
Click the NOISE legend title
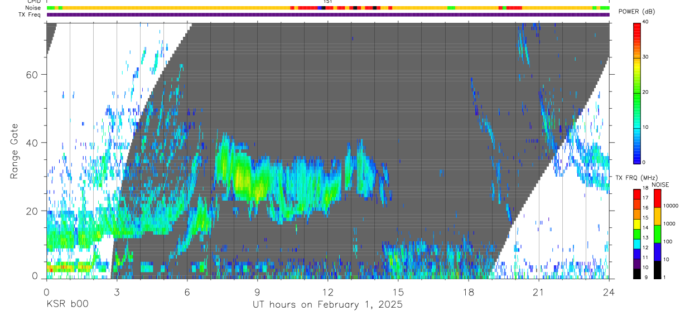(x=660, y=184)
